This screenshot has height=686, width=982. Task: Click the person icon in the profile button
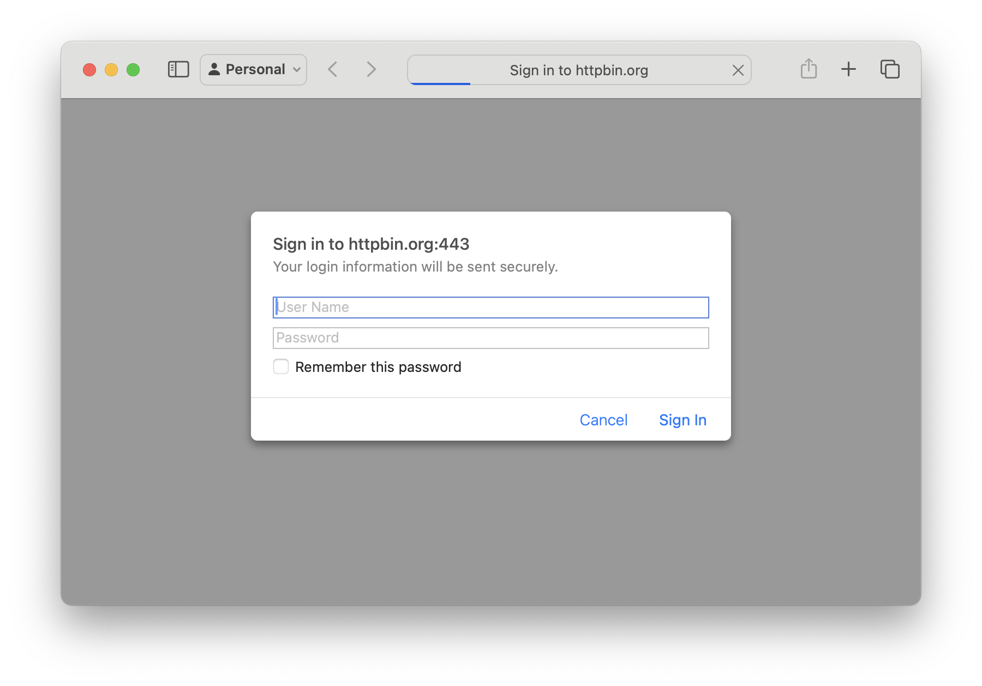214,69
